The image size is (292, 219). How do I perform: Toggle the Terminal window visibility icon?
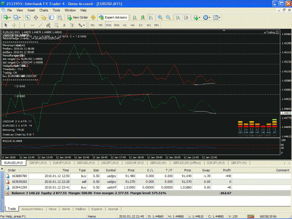[x=51, y=17]
